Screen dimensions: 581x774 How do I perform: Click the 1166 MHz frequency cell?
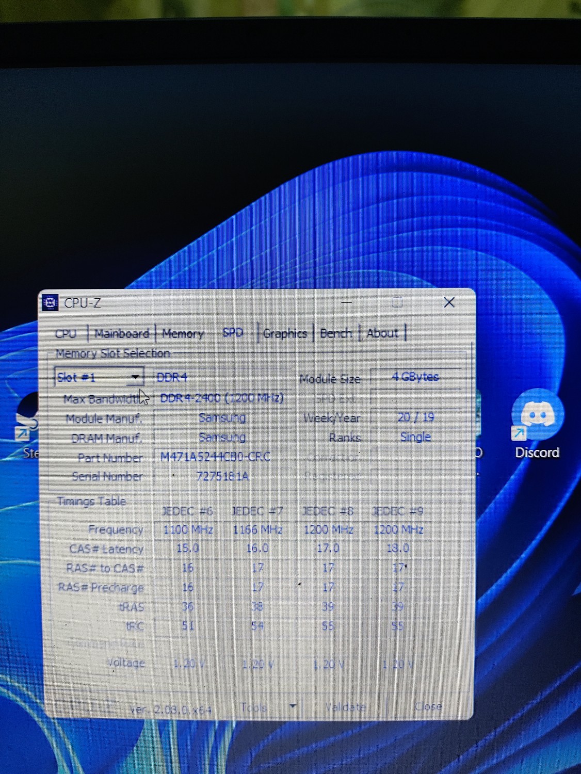(257, 529)
